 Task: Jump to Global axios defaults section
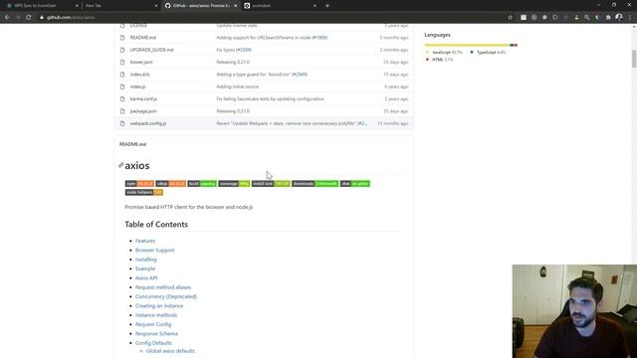point(170,351)
